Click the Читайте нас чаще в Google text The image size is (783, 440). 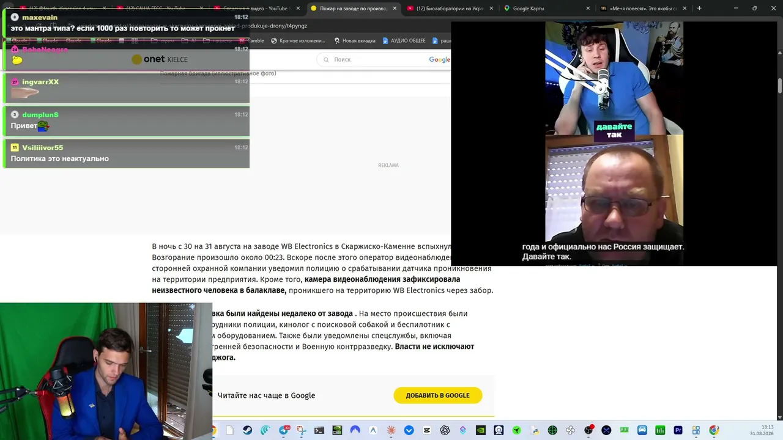pos(266,395)
